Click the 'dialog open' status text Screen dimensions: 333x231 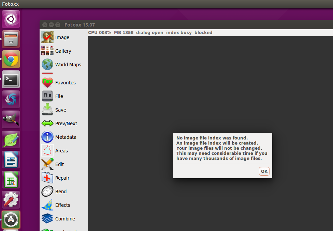coord(149,33)
